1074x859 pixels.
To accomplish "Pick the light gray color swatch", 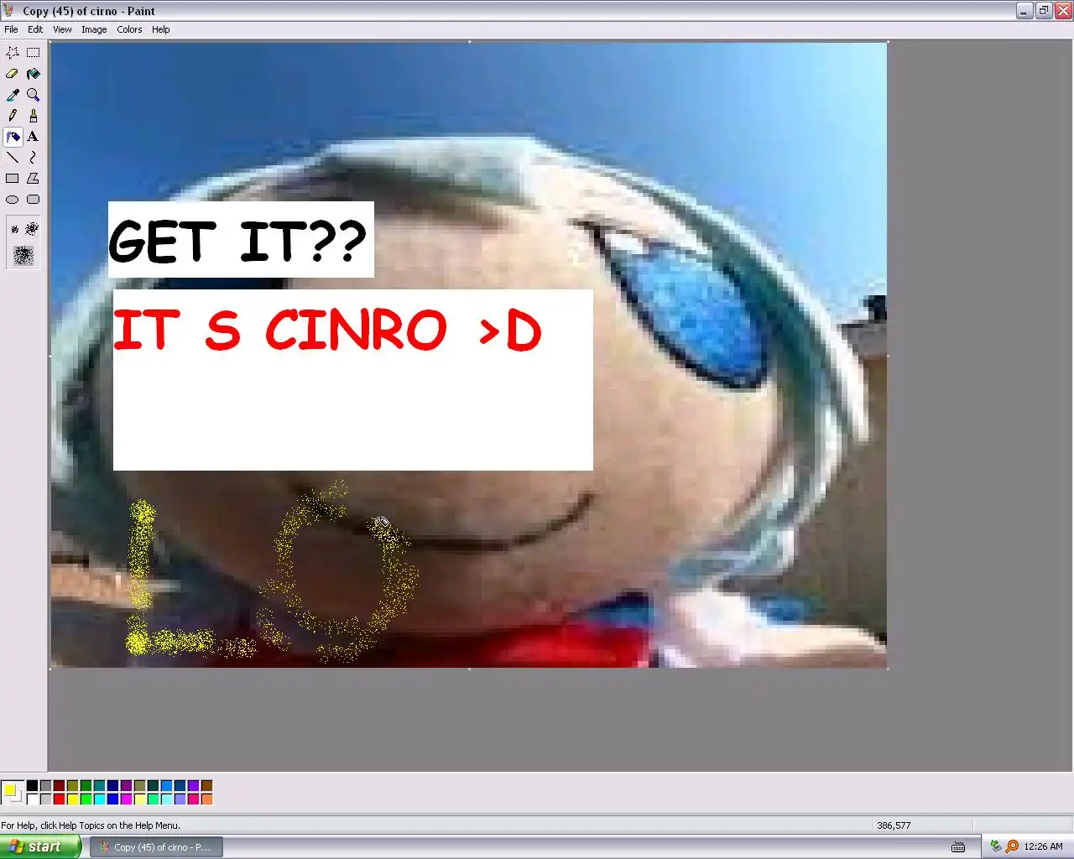I will click(x=45, y=799).
